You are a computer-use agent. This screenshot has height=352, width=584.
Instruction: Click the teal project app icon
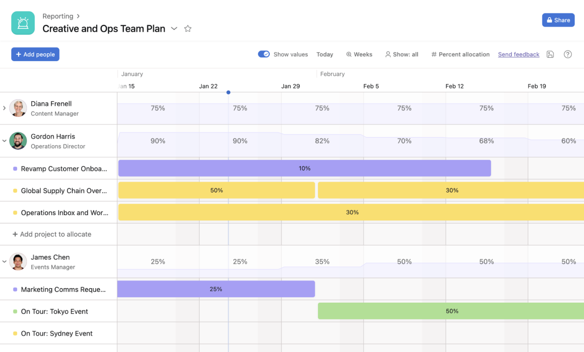(x=23, y=23)
